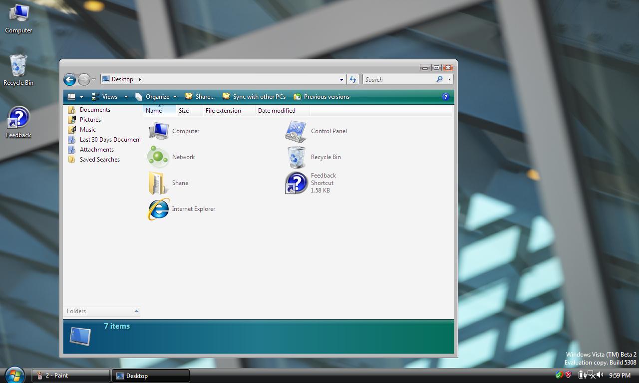Open Pictures in the sidebar
Viewport: 639px width, 383px height.
tap(84, 120)
